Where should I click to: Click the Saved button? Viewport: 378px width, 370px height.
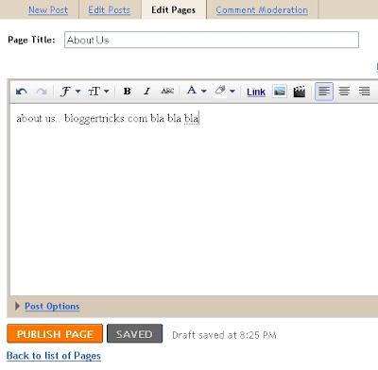[134, 333]
